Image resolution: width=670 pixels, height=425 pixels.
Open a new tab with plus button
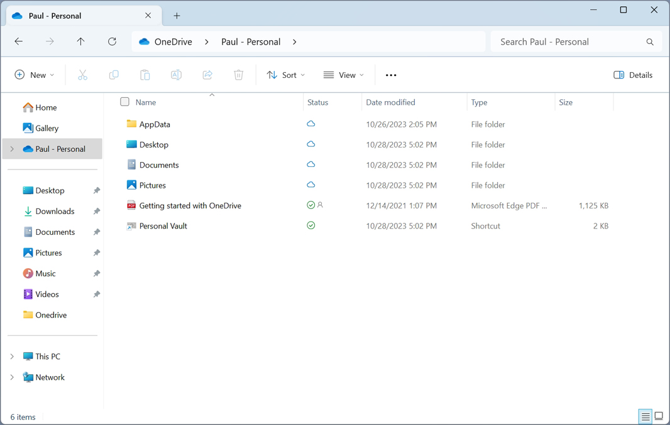tap(177, 16)
